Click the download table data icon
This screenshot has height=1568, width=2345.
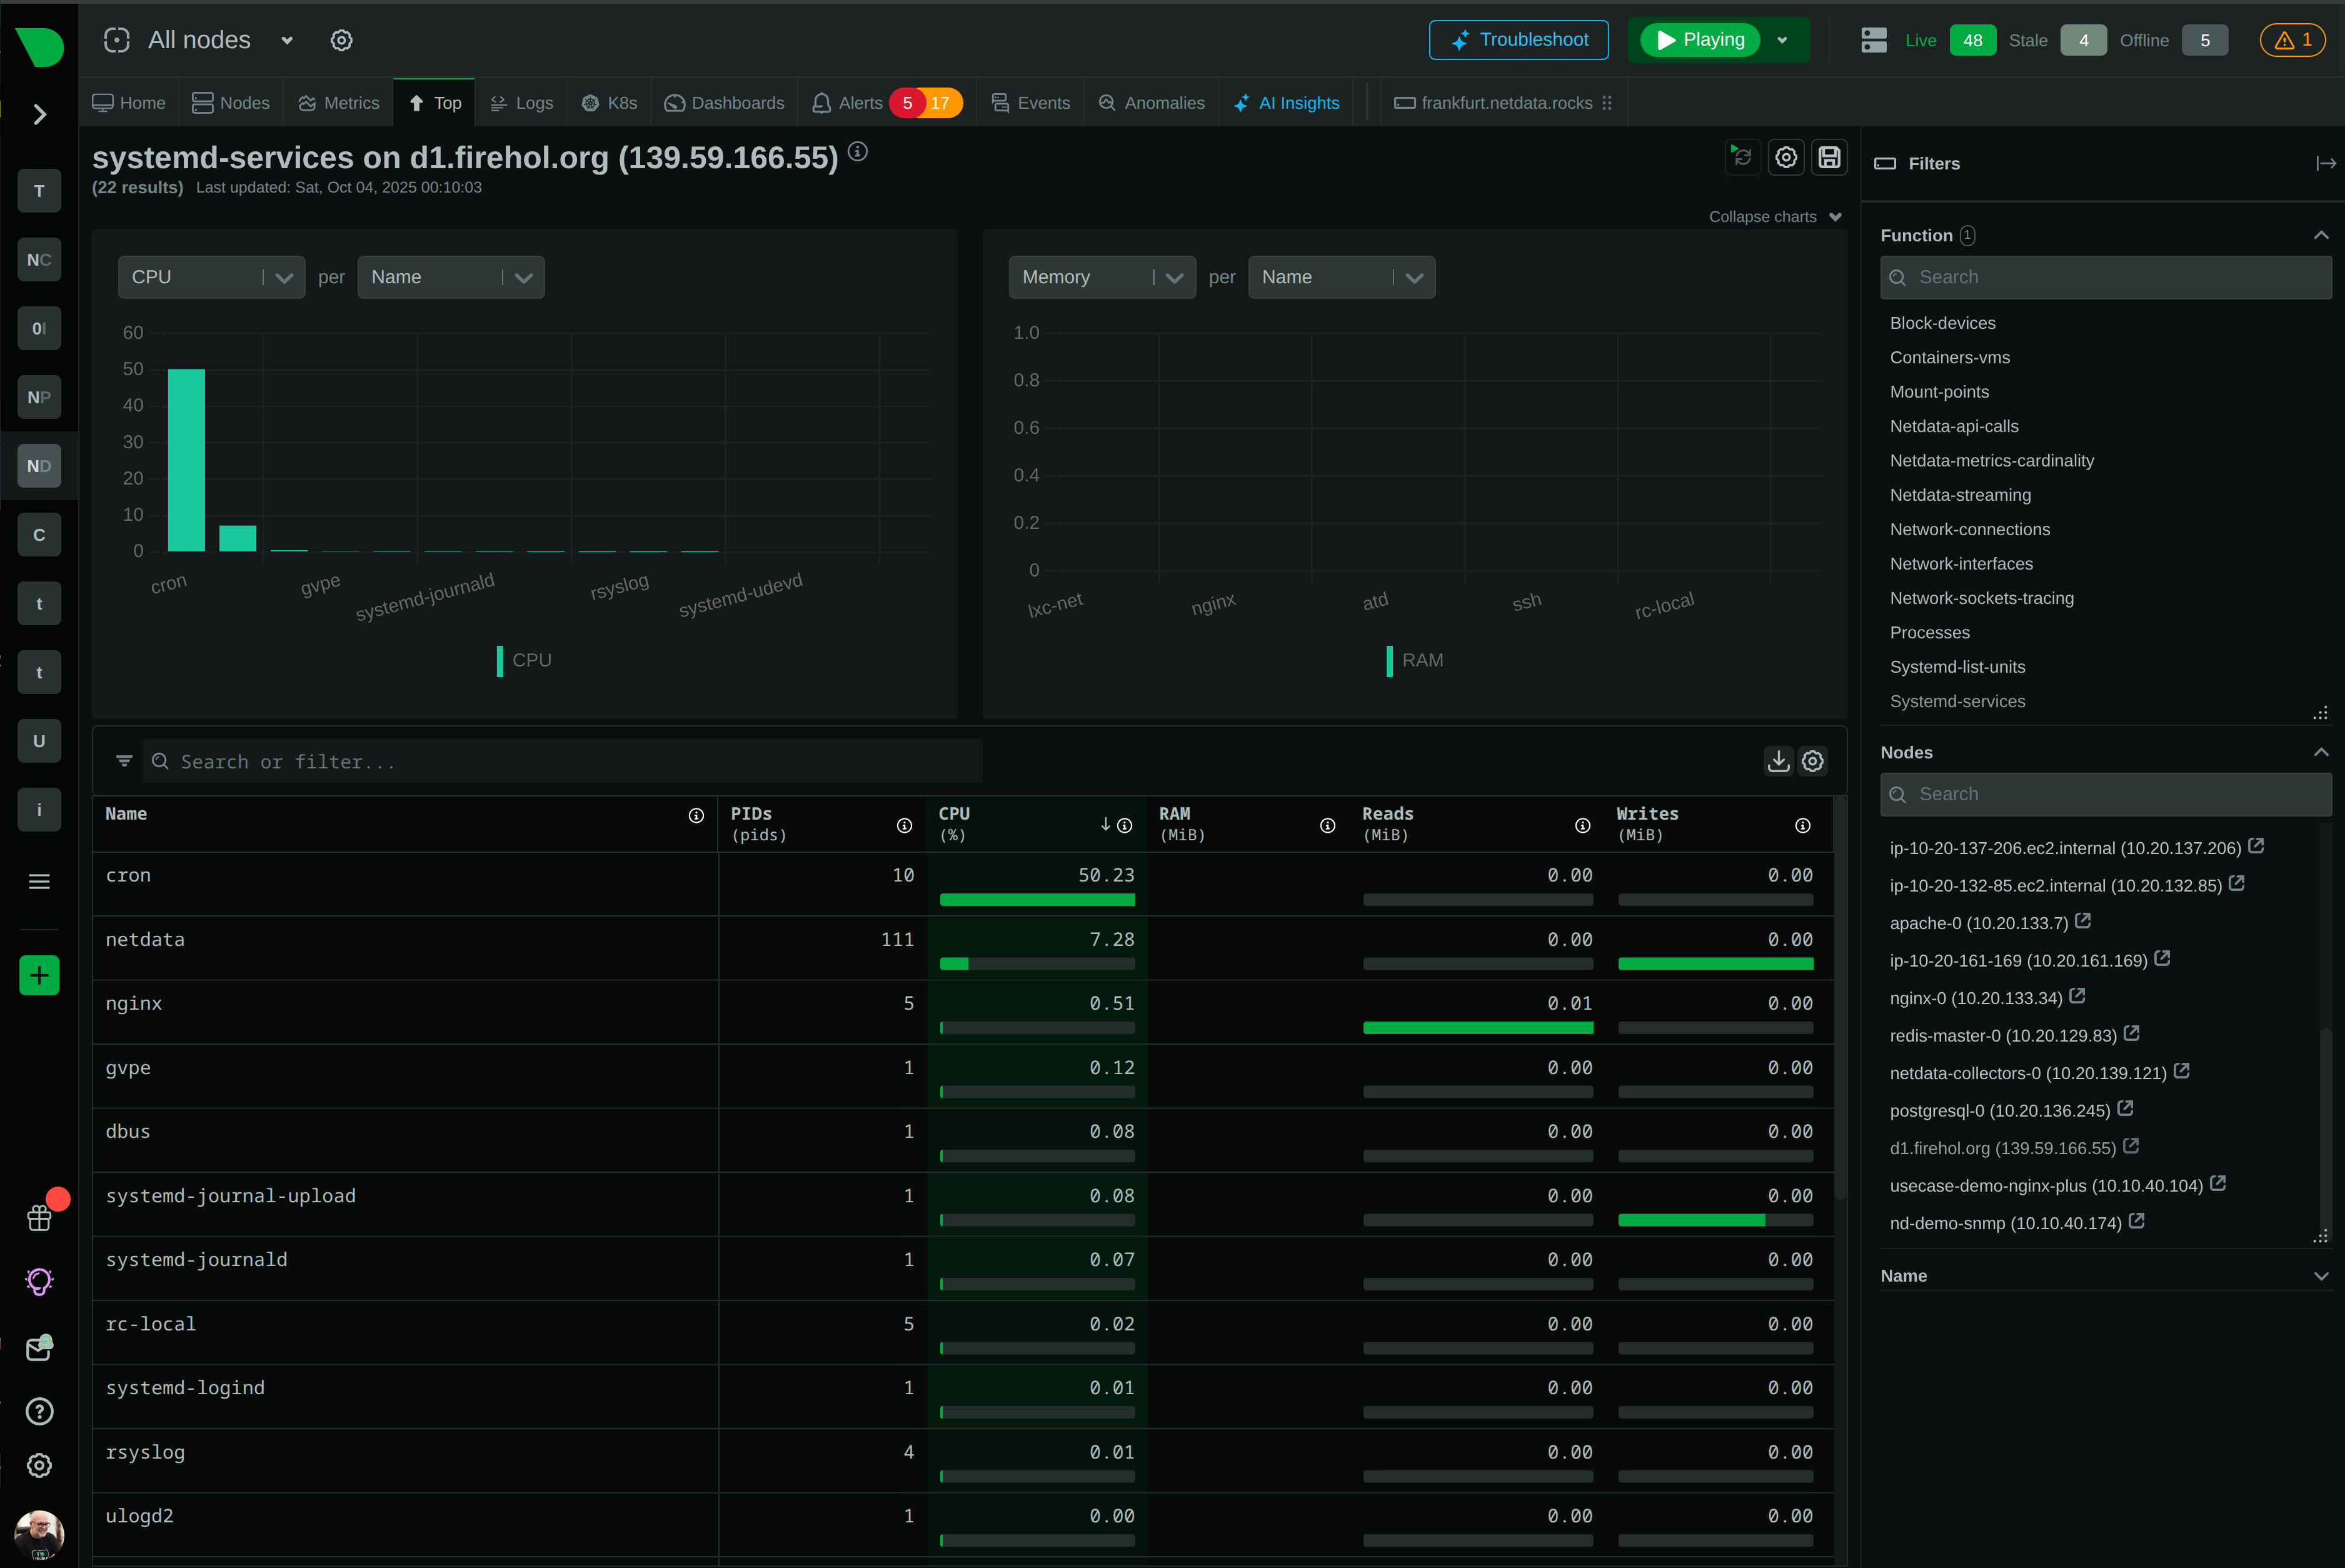coord(1778,761)
